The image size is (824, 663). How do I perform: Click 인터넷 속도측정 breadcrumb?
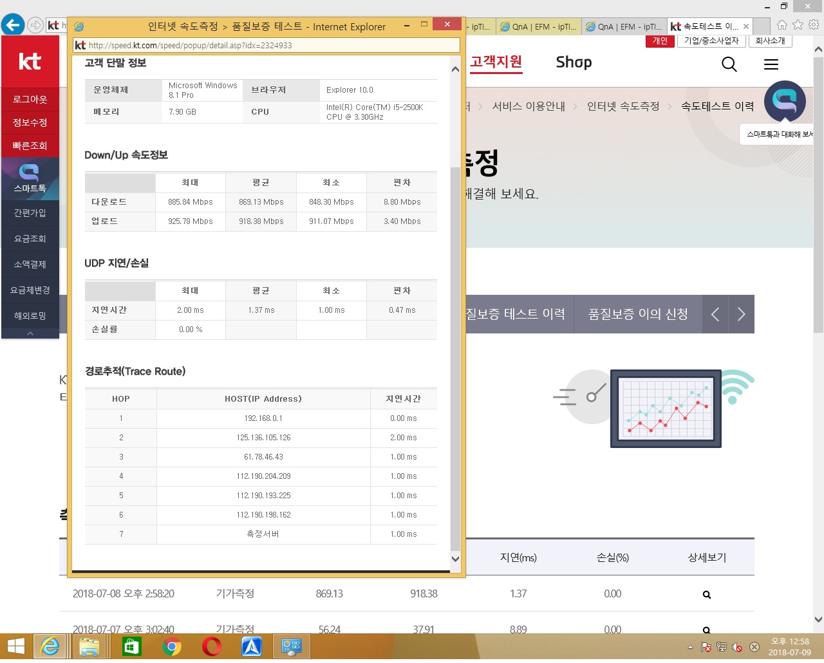pyautogui.click(x=623, y=106)
